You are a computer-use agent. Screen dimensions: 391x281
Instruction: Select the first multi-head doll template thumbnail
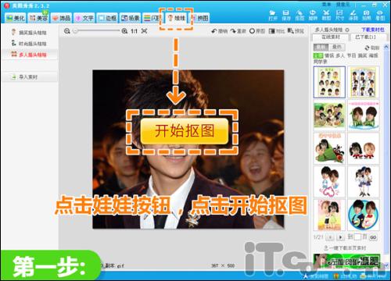(x=329, y=82)
